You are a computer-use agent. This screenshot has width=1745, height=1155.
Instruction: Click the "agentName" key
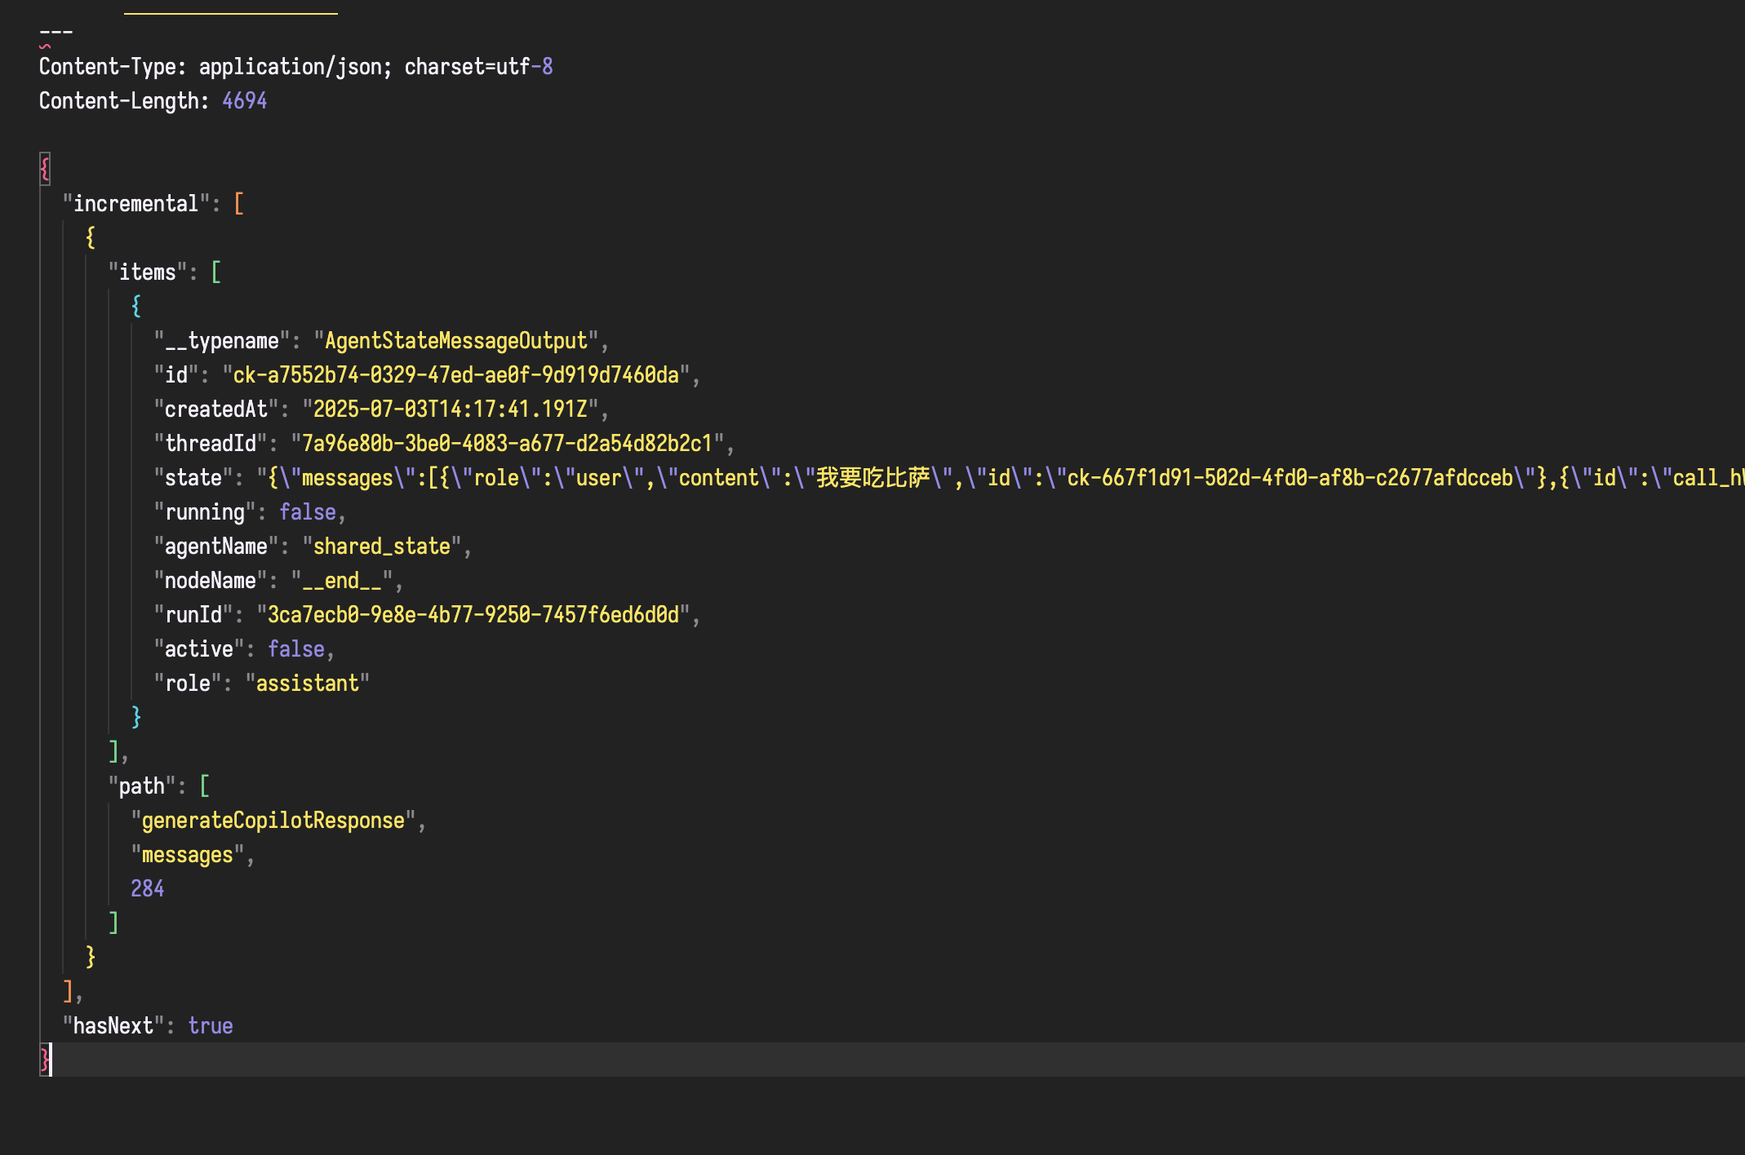[216, 547]
